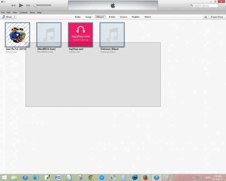Select the Jaan Re Tui (2015) album cover
The image size is (226, 181).
click(17, 35)
